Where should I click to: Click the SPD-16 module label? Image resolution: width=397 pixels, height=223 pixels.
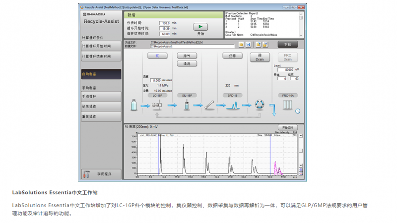pos(232,96)
